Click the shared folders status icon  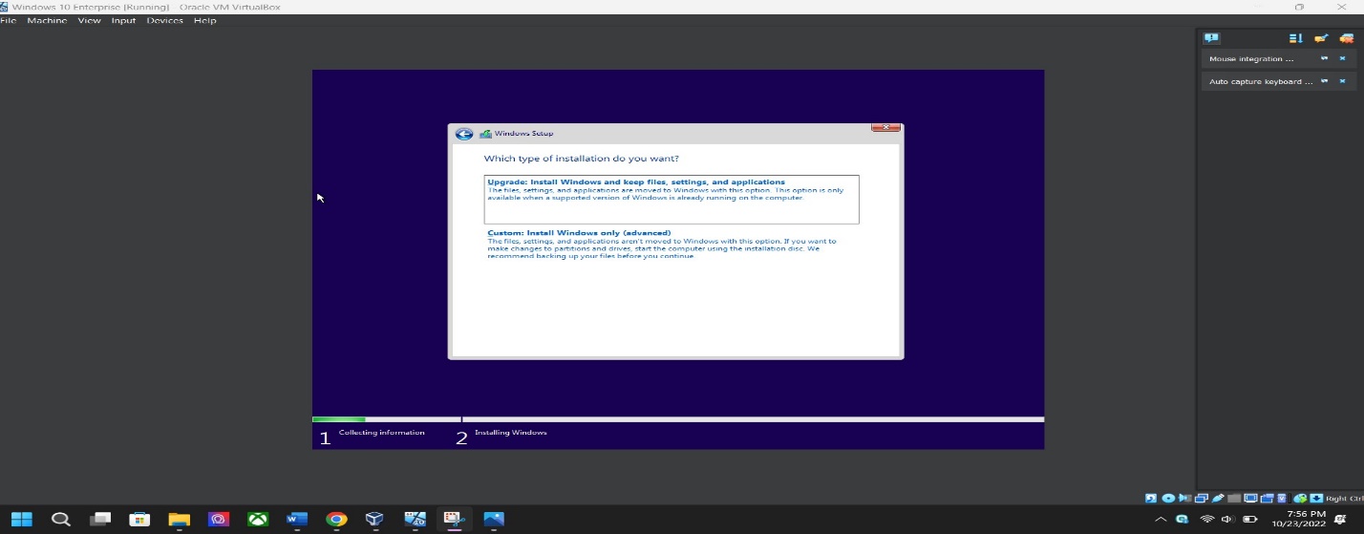pos(1234,499)
